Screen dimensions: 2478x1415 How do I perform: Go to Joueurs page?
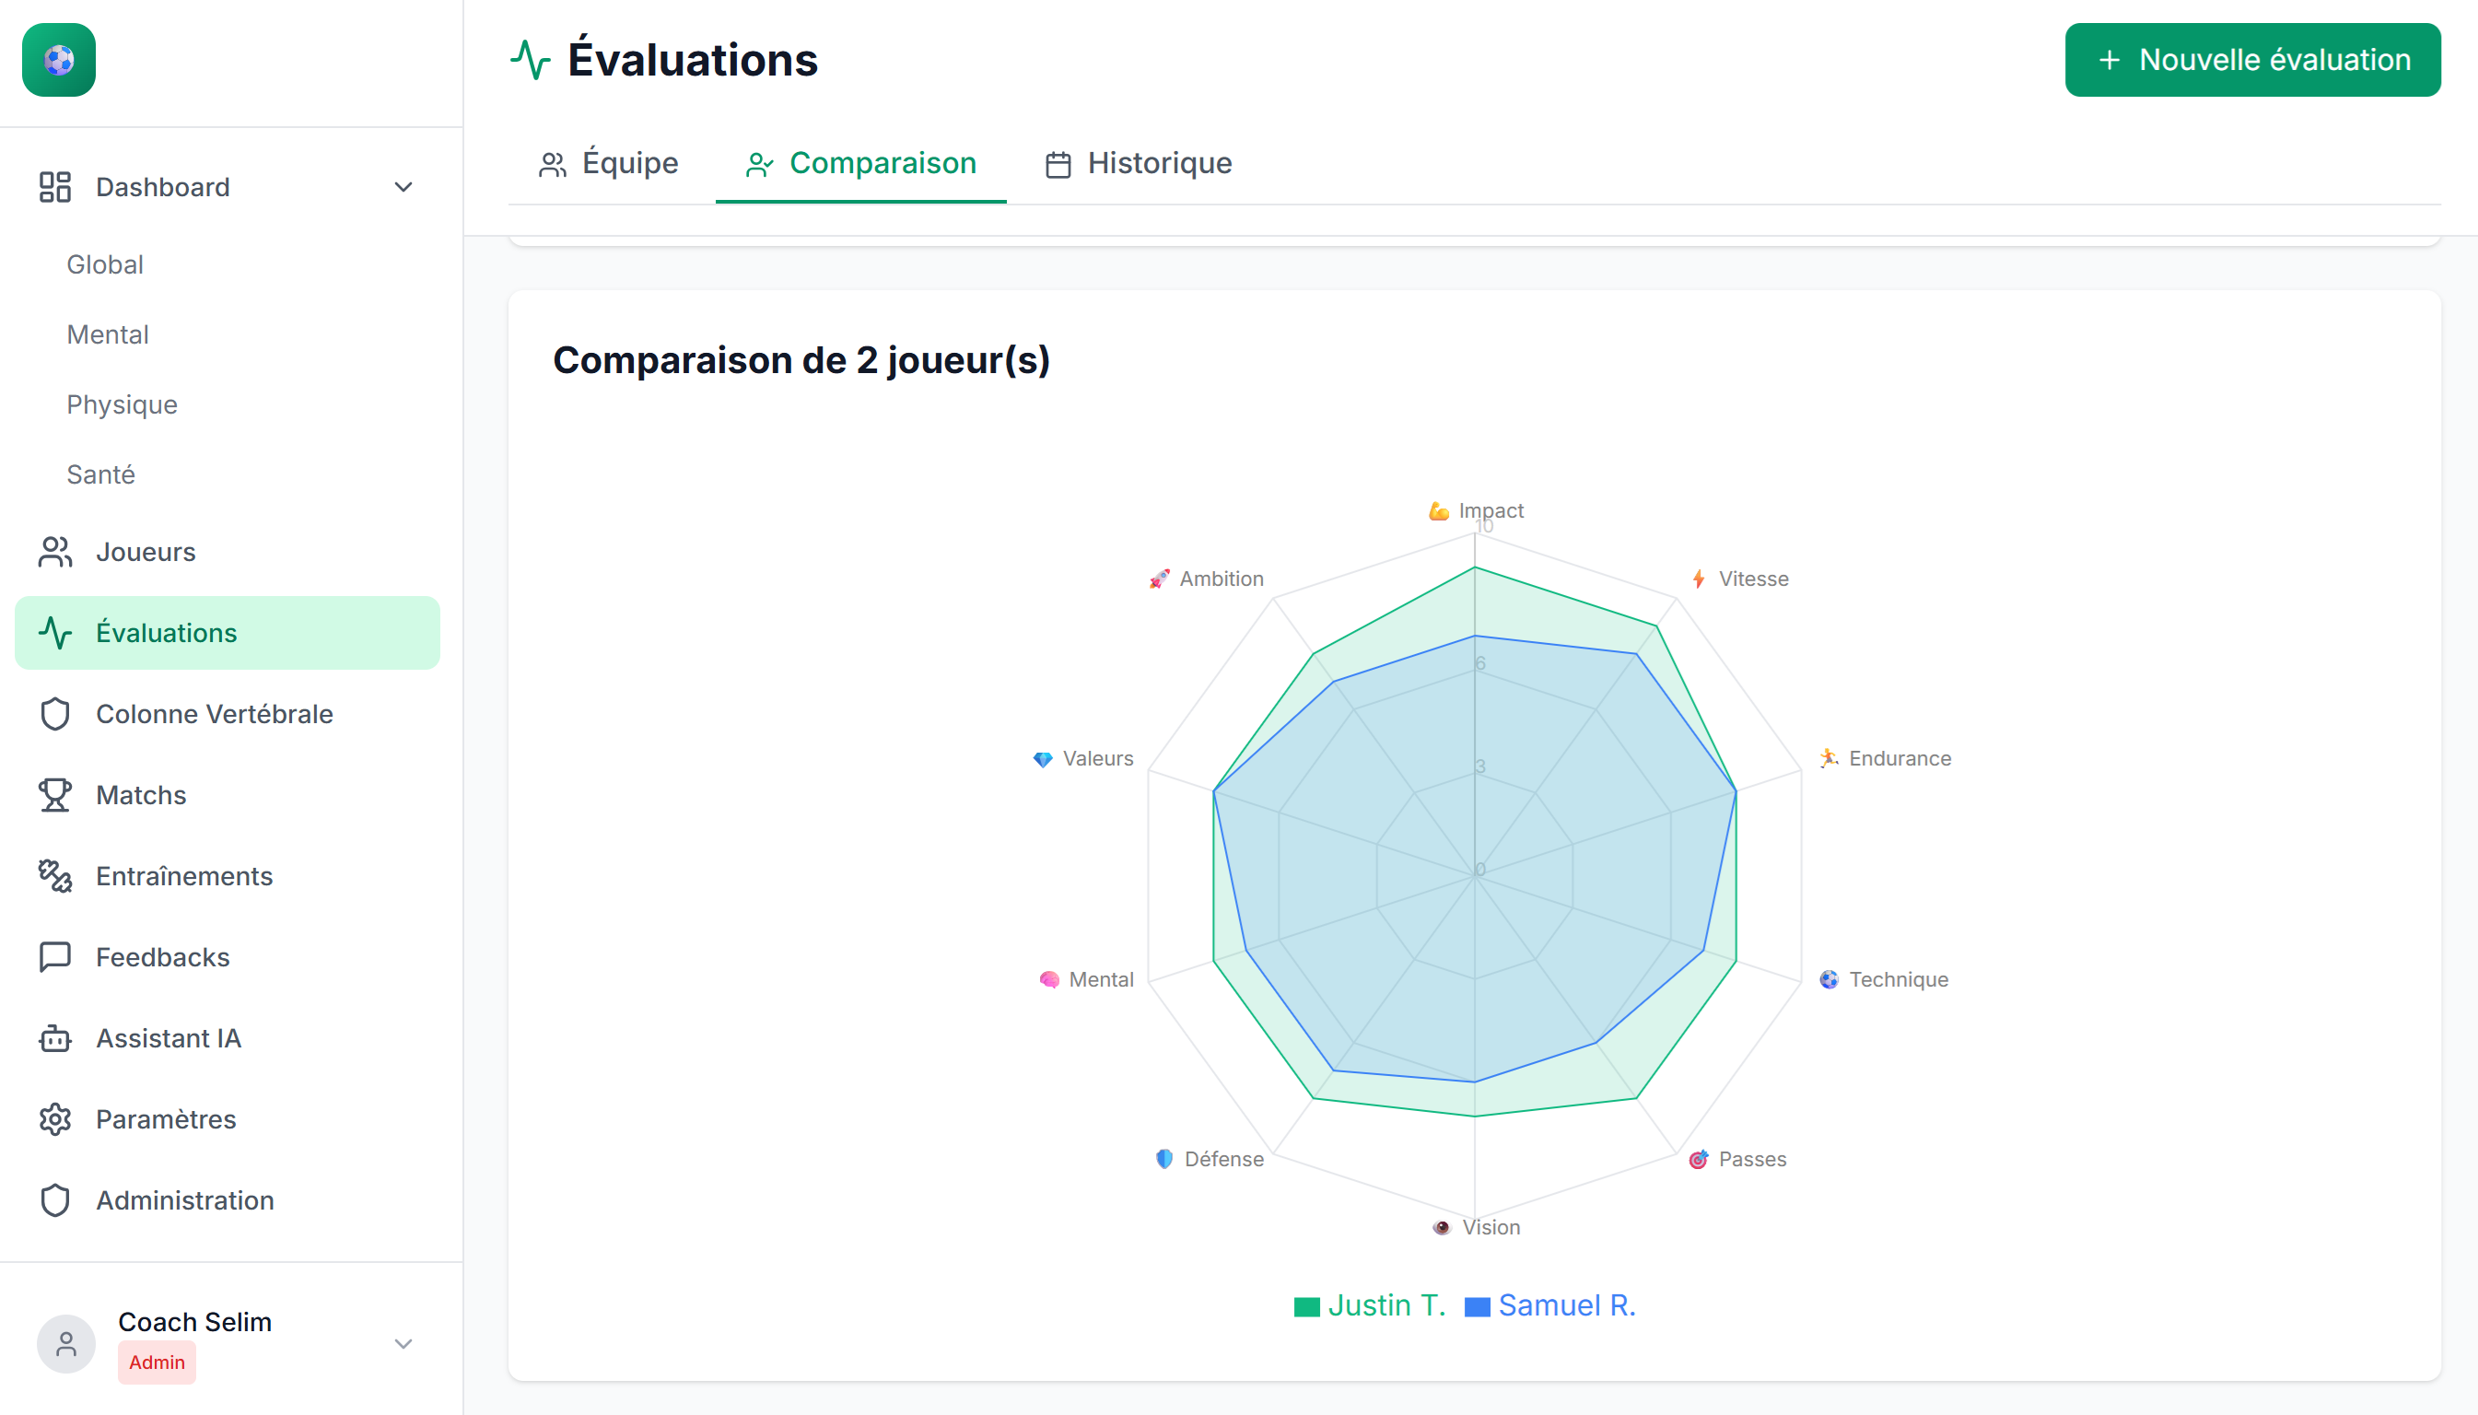click(228, 552)
